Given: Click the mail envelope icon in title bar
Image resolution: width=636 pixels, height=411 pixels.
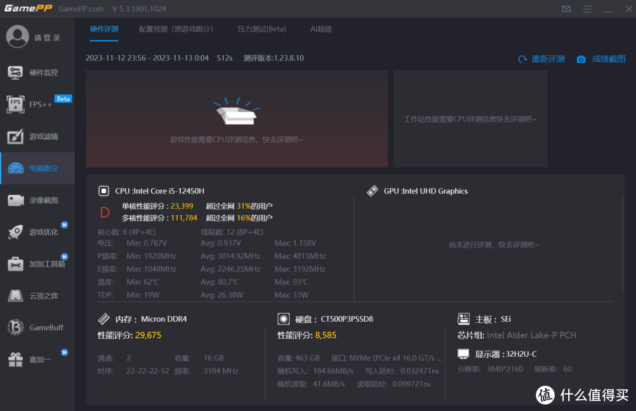Looking at the screenshot, I should (567, 9).
